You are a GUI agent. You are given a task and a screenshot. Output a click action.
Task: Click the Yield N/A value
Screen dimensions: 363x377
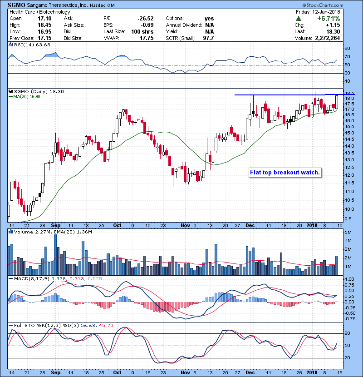click(x=210, y=31)
